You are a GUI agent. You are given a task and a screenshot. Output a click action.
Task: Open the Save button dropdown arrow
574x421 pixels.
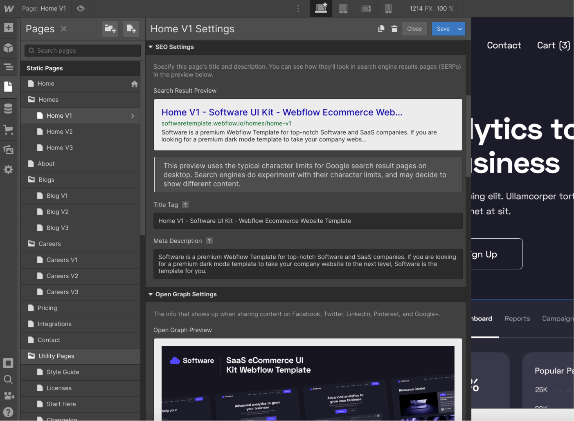click(x=459, y=29)
